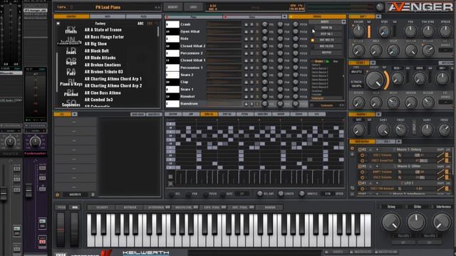456x256 pixels.
Task: Toggle the Macro 2 Glitter power button
Action: pos(360,166)
